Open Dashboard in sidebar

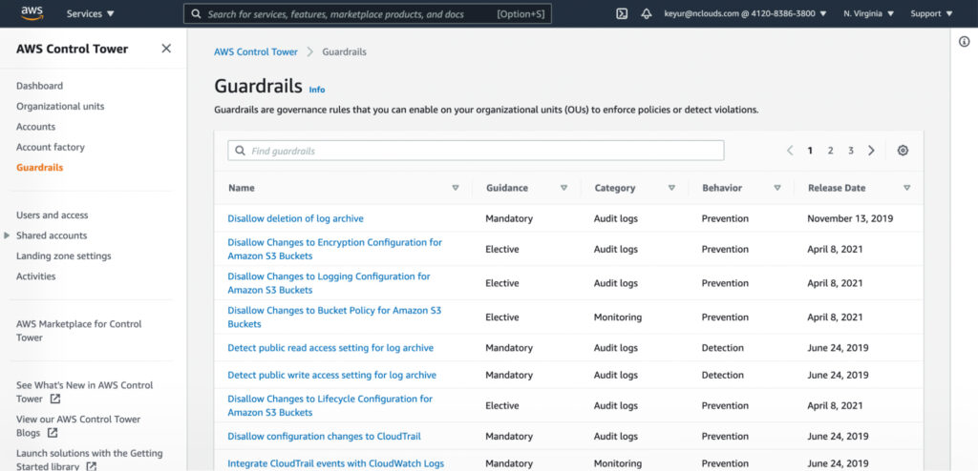pyautogui.click(x=39, y=86)
